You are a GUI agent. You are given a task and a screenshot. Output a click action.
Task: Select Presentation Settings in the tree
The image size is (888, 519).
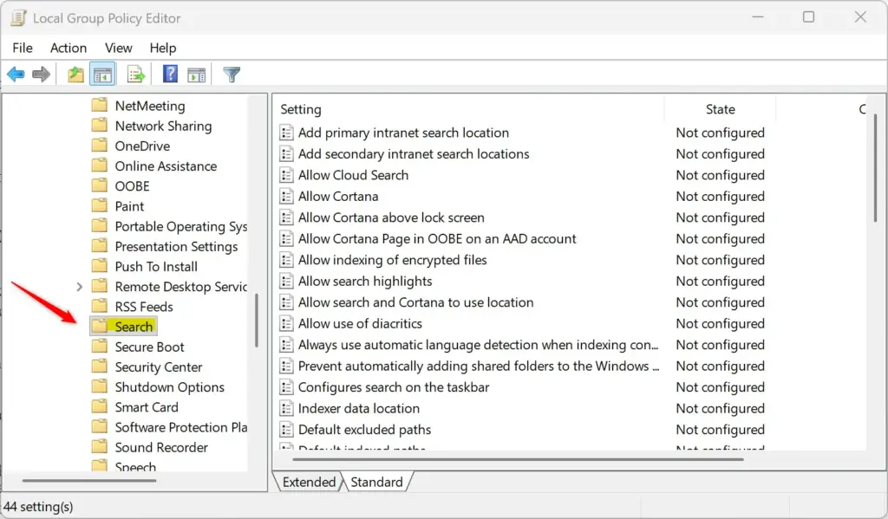click(176, 247)
